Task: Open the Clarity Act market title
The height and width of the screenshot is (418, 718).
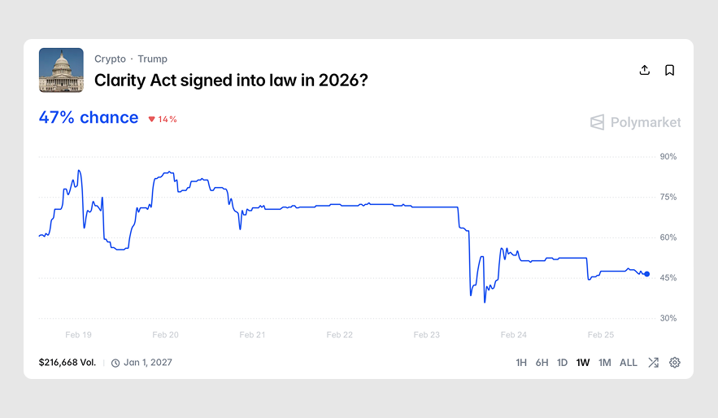Action: pyautogui.click(x=232, y=81)
